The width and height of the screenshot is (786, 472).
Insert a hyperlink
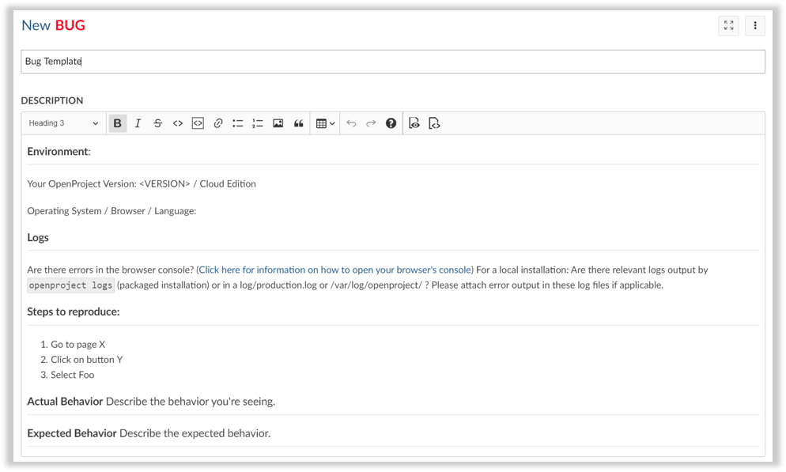tap(218, 123)
